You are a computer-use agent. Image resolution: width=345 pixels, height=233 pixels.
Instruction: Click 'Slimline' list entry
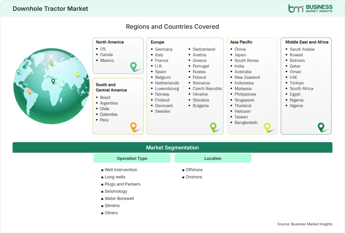click(112, 206)
